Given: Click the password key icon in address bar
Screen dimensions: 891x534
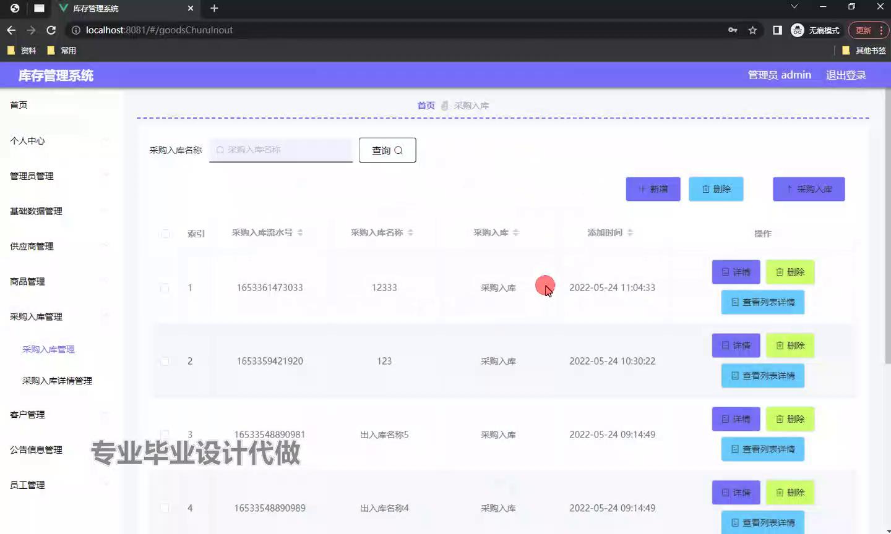Looking at the screenshot, I should pyautogui.click(x=733, y=30).
